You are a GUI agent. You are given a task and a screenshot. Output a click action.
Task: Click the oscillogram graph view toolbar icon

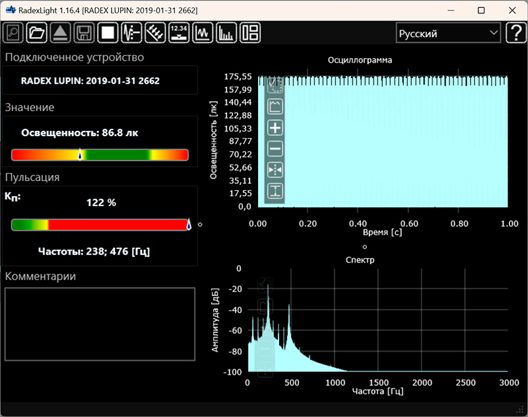[x=203, y=32]
